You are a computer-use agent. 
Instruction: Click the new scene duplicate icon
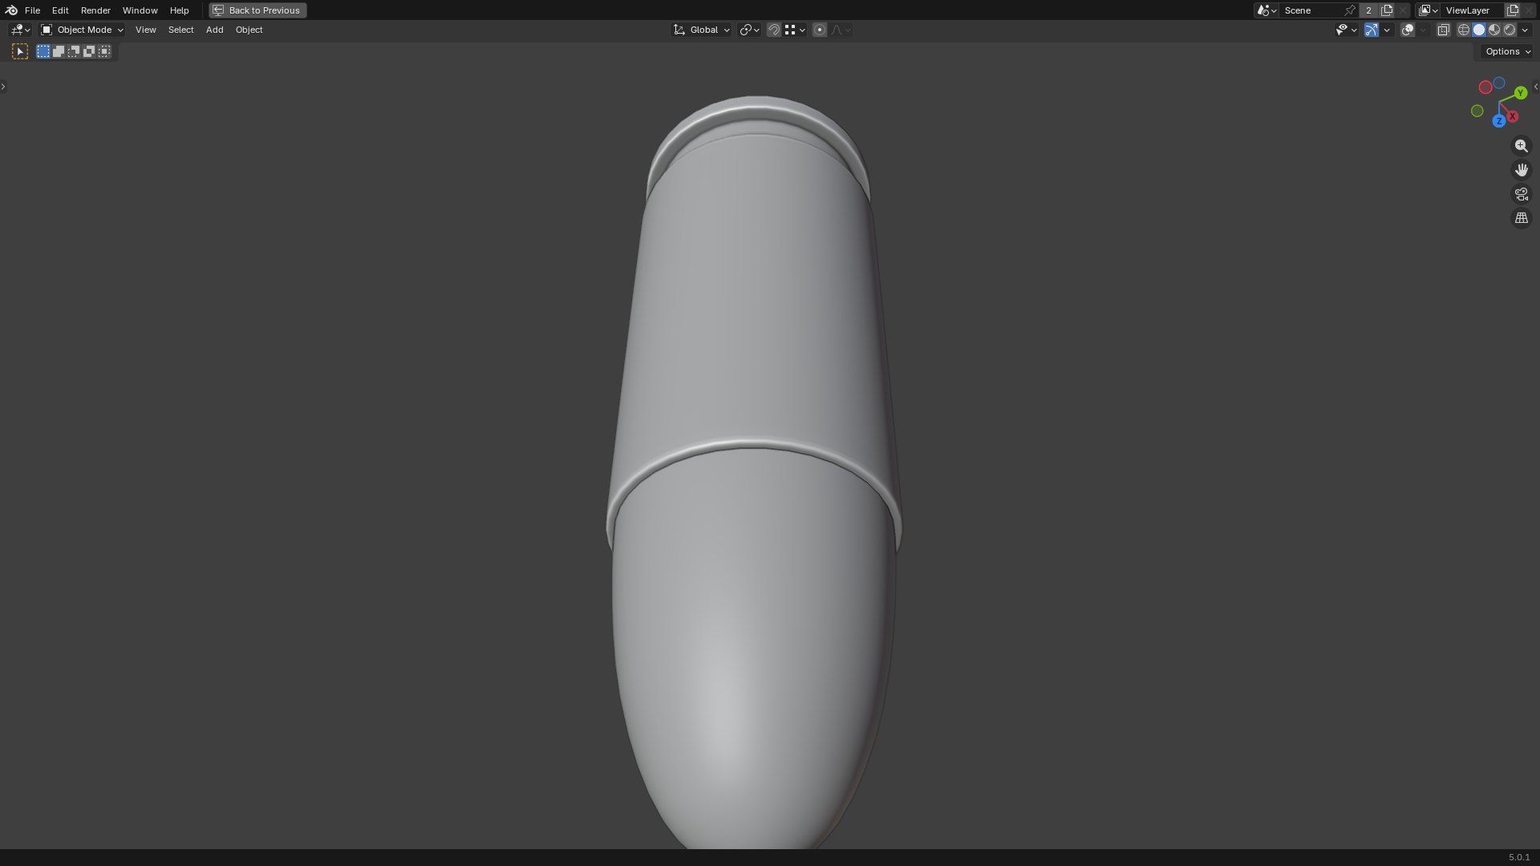pos(1387,10)
